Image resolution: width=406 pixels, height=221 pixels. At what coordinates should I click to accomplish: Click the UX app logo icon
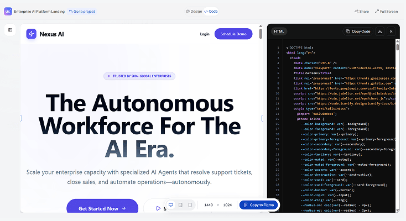[8, 12]
